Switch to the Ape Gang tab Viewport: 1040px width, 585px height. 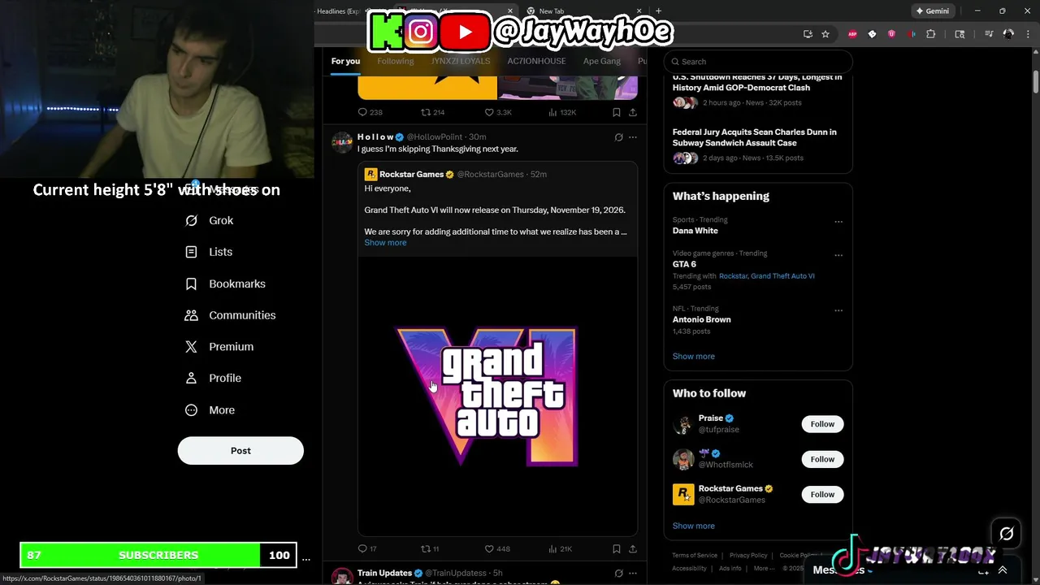point(602,61)
